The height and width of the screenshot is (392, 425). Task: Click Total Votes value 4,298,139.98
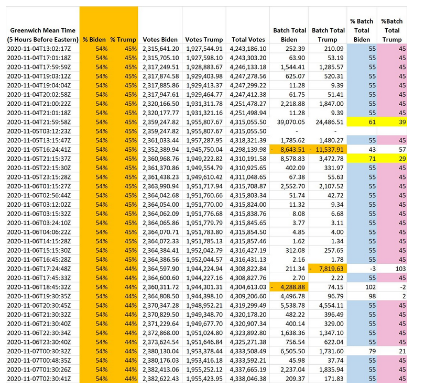[248, 150]
